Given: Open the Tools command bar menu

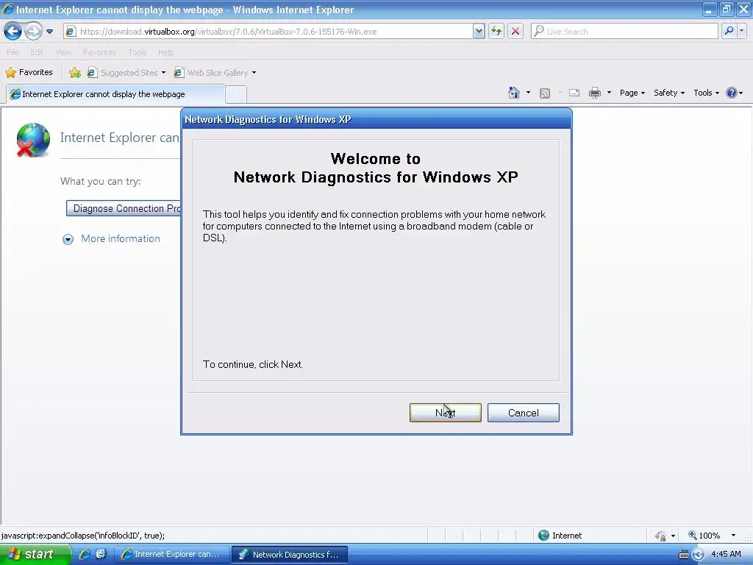Looking at the screenshot, I should pyautogui.click(x=706, y=93).
